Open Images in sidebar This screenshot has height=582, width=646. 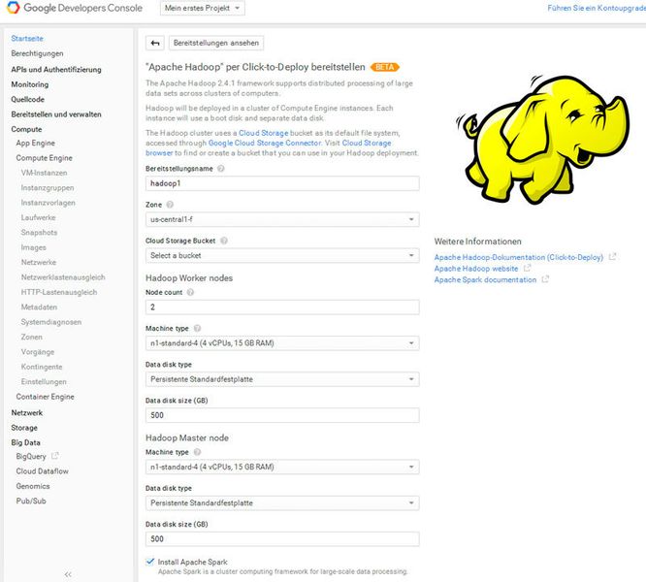click(x=33, y=247)
